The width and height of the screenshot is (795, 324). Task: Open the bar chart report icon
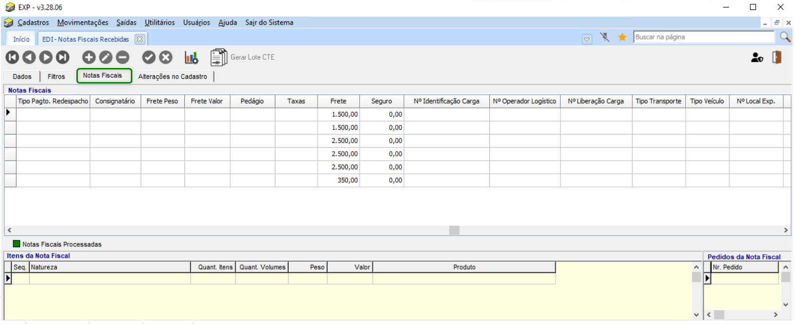coord(191,58)
